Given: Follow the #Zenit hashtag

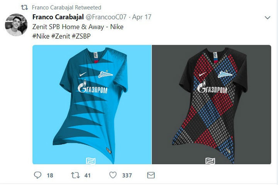Looking at the screenshot, I should pyautogui.click(x=61, y=36).
